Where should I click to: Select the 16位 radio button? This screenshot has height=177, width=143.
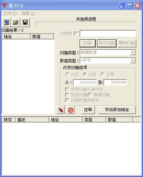67,74
